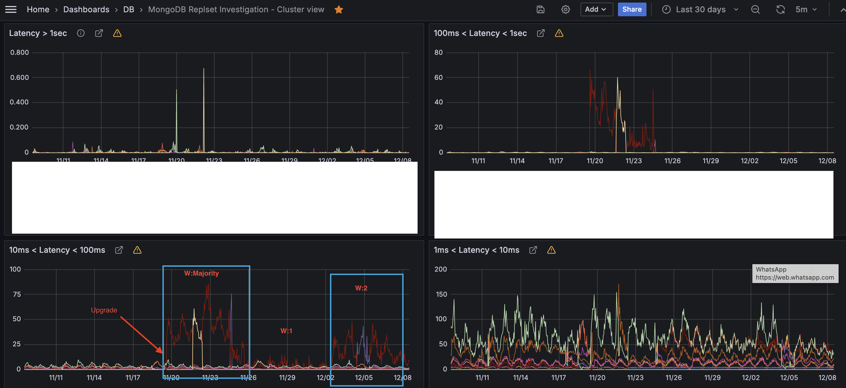The height and width of the screenshot is (388, 846).
Task: Click warning icon on 10ms < Latency < 100ms panel
Action: click(x=137, y=250)
